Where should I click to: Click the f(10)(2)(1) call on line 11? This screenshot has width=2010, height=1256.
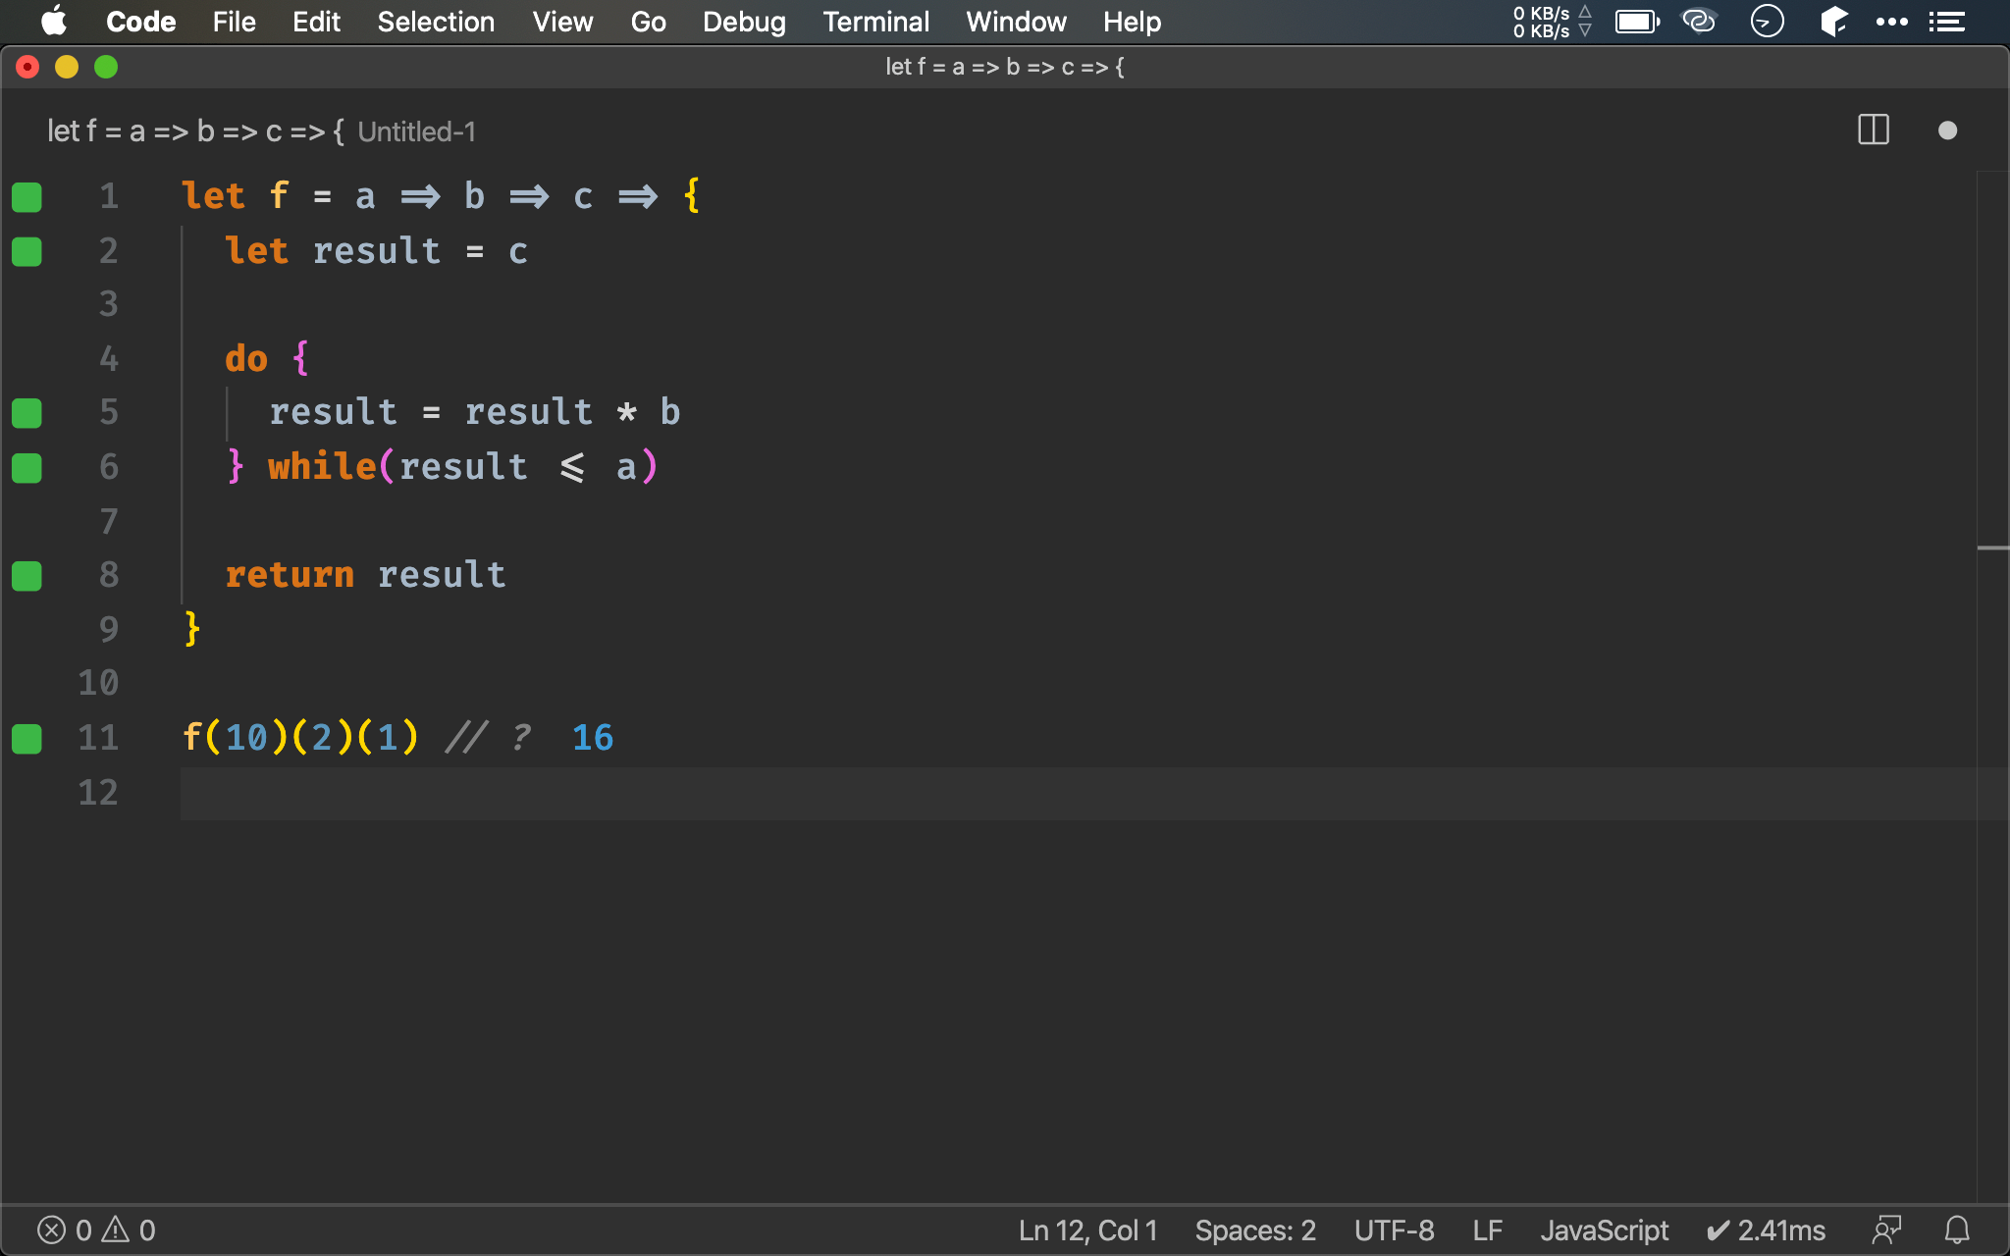300,737
